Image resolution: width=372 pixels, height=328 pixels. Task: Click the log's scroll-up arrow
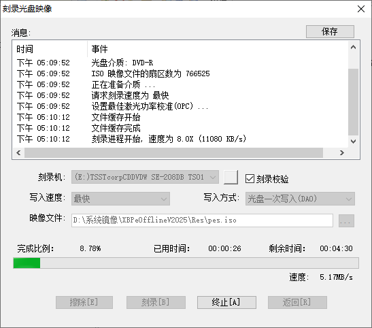click(353, 47)
